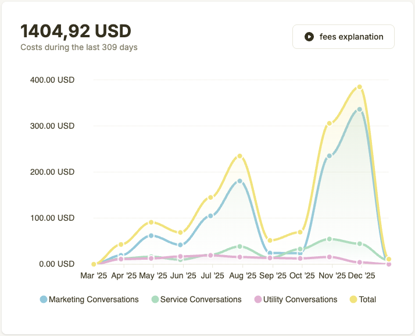Select the yellow Total point at Sep '25

click(x=270, y=240)
